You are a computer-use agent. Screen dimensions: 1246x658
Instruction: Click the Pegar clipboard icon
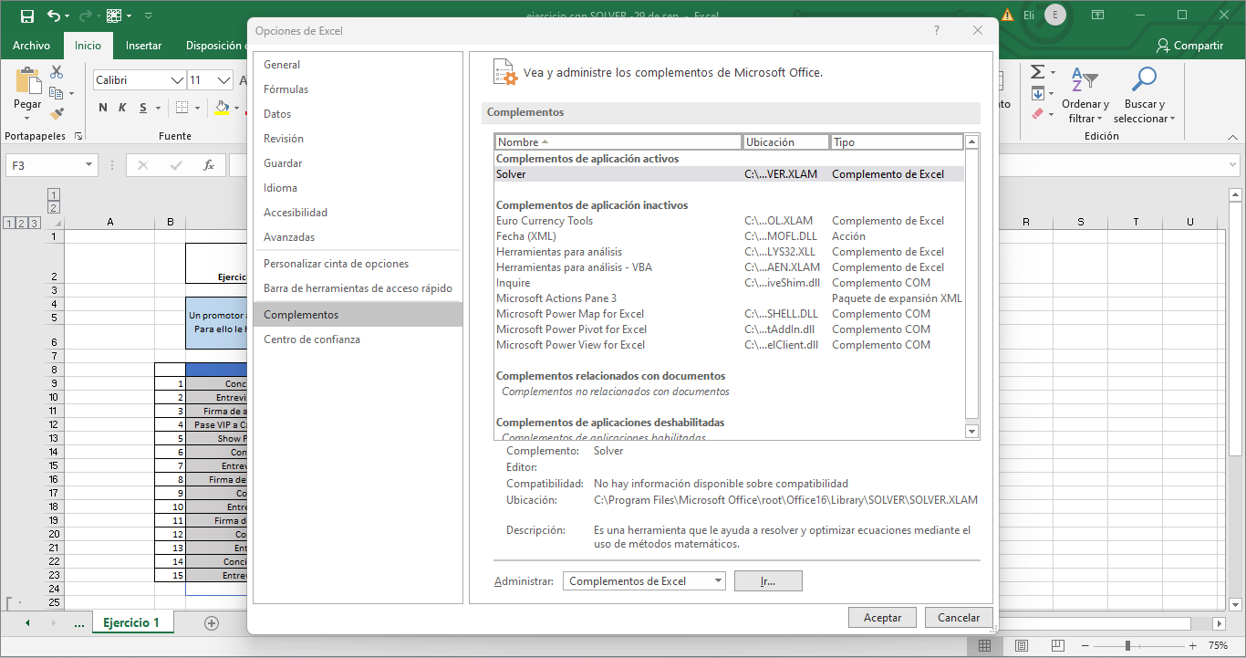[27, 80]
